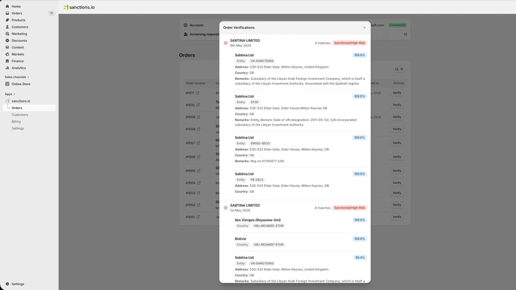Expand the Apps section chevron

click(14, 94)
